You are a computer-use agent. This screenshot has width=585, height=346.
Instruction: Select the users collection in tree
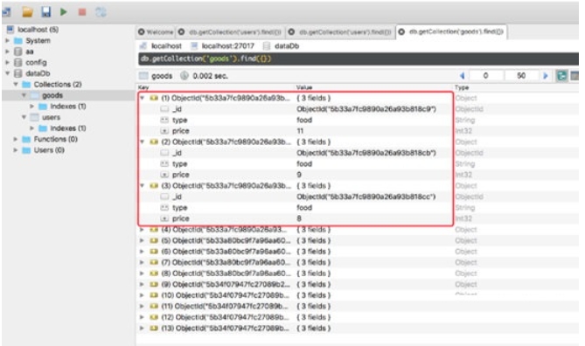click(x=51, y=117)
